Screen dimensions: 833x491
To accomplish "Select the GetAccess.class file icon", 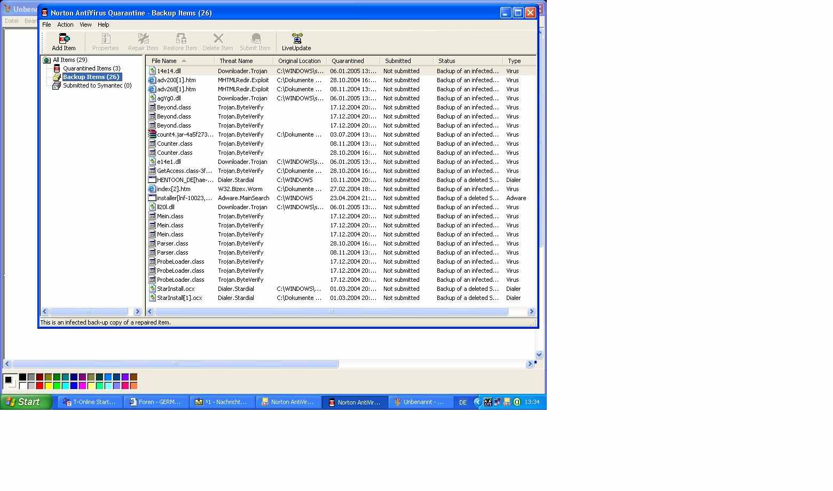I will [152, 170].
